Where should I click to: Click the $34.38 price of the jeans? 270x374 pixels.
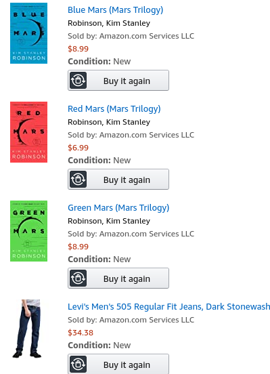(x=81, y=333)
